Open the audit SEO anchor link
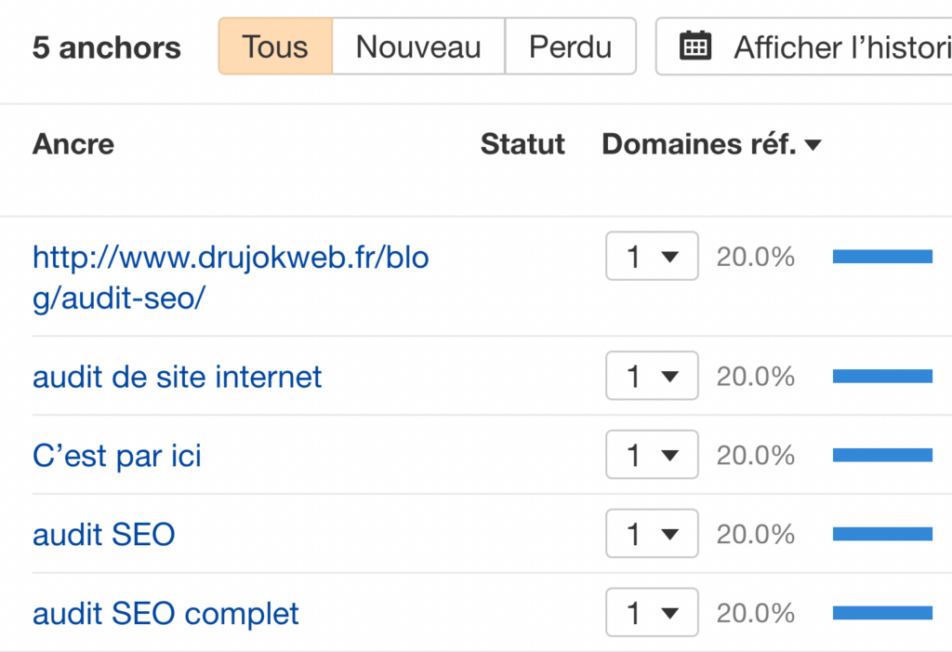 pyautogui.click(x=104, y=535)
